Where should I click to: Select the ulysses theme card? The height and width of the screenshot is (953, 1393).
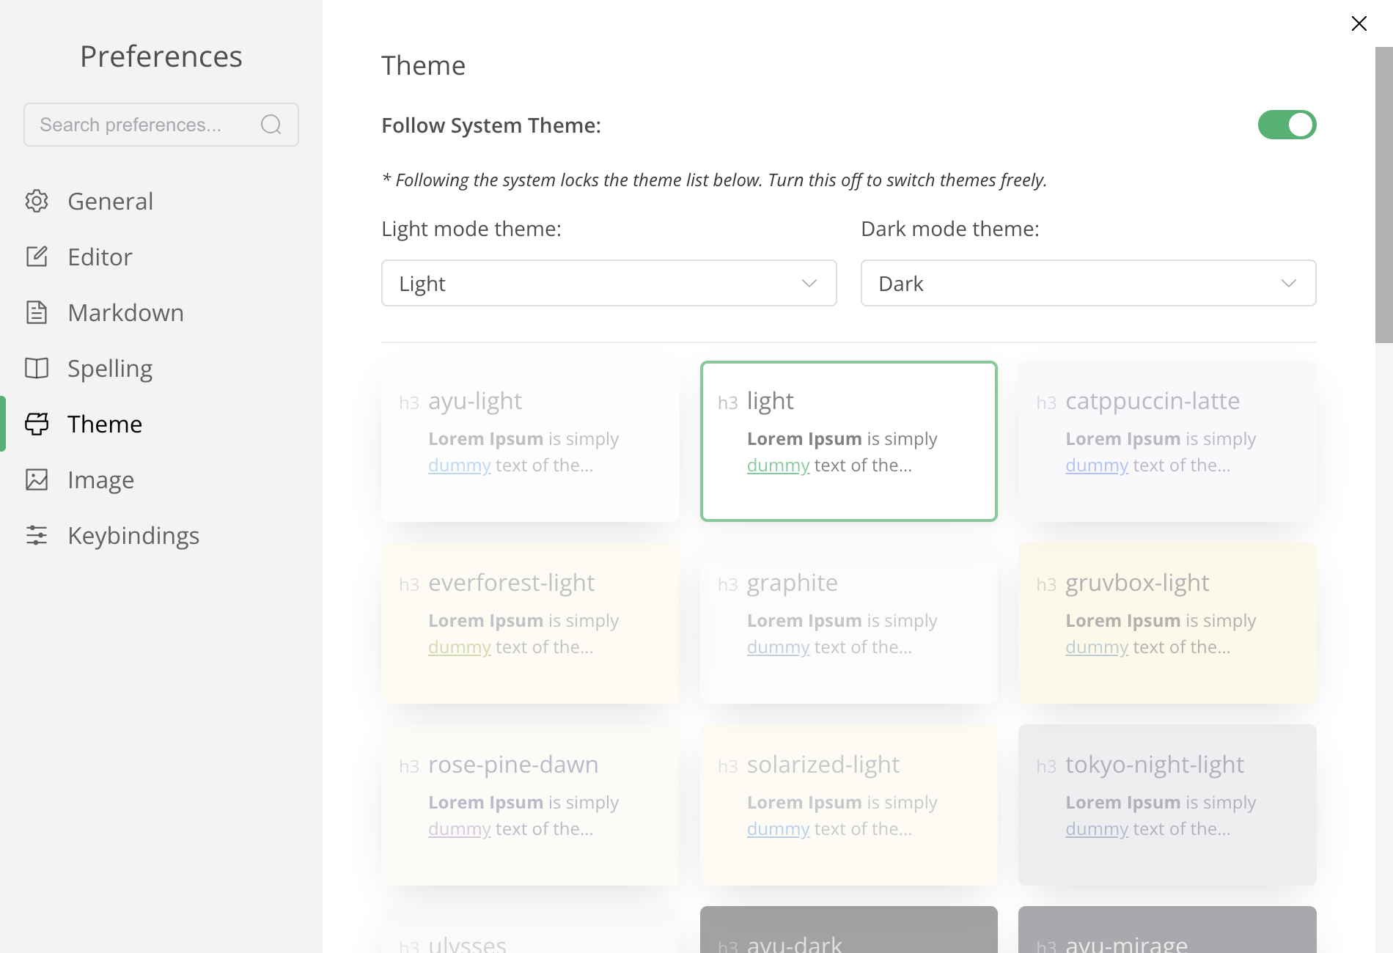pyautogui.click(x=530, y=930)
